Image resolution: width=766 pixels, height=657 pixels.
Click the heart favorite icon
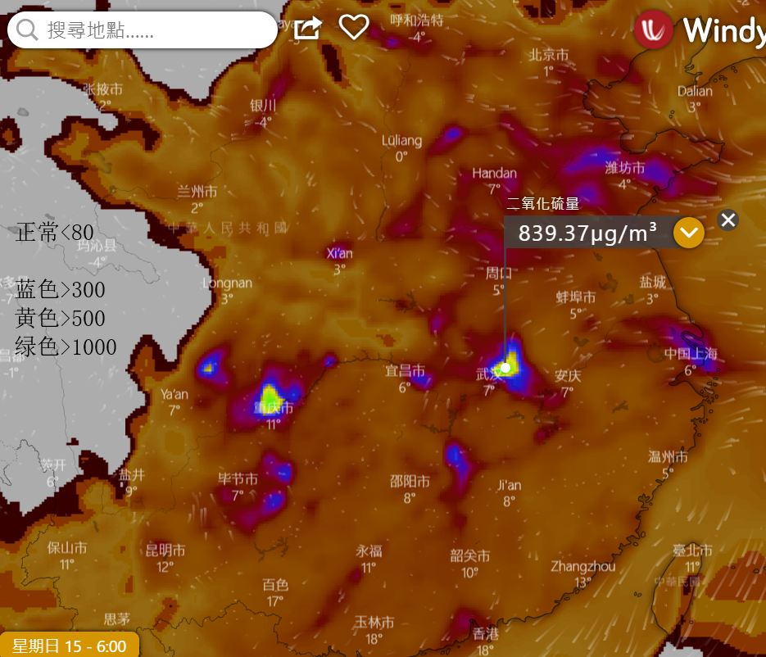click(354, 28)
